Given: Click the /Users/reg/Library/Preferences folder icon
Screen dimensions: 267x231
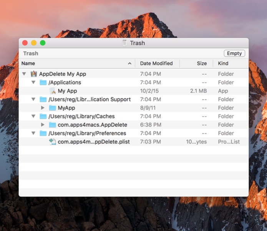Looking at the screenshot, I should coord(43,133).
